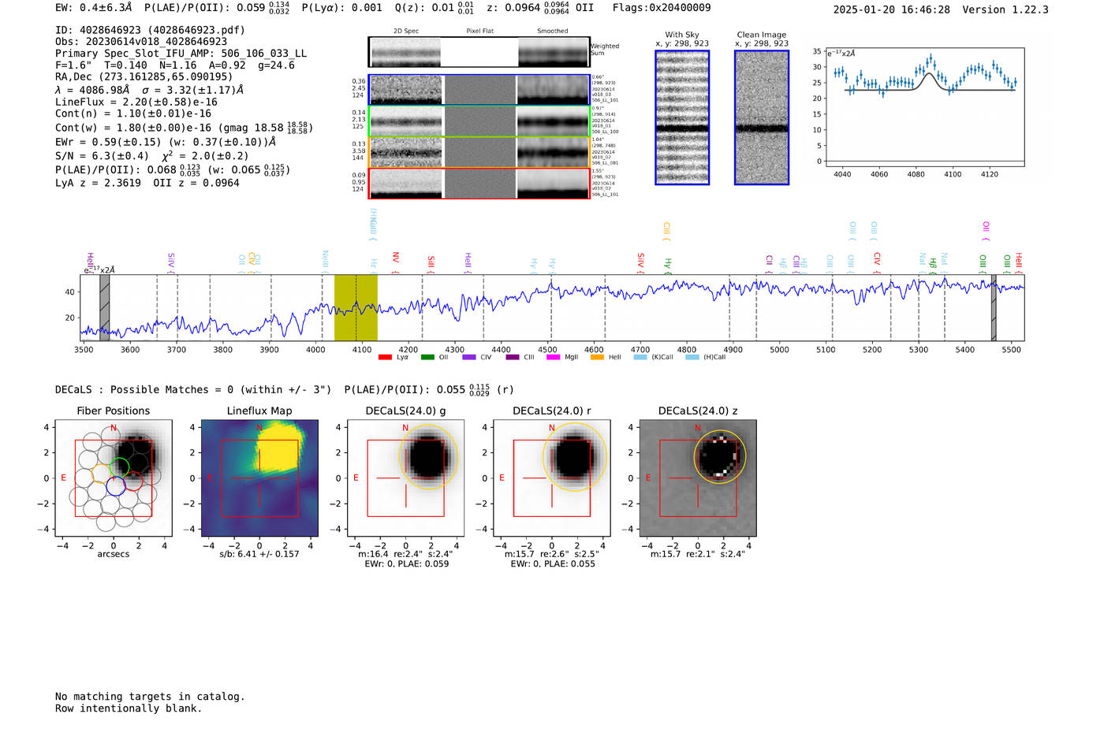Select the Weighted Sum smoothed spectrum cutout
The image size is (1104, 751).
(x=554, y=52)
